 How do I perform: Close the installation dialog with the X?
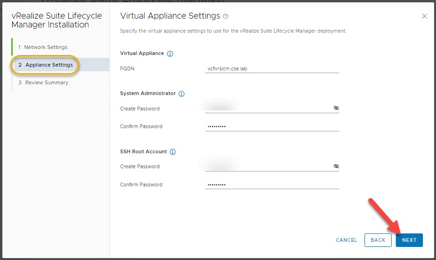(424, 16)
